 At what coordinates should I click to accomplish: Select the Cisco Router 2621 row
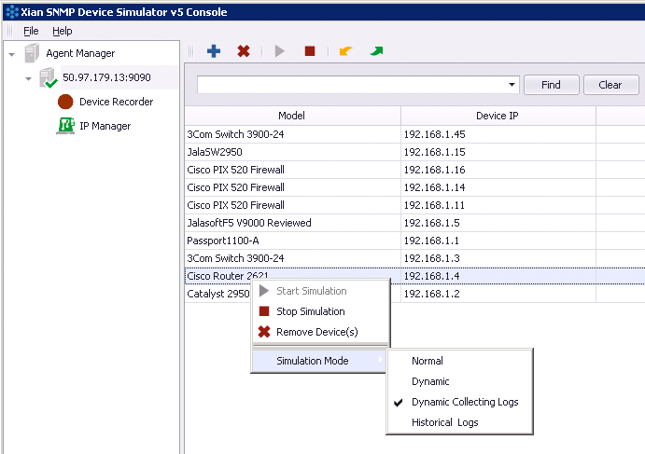pos(414,276)
